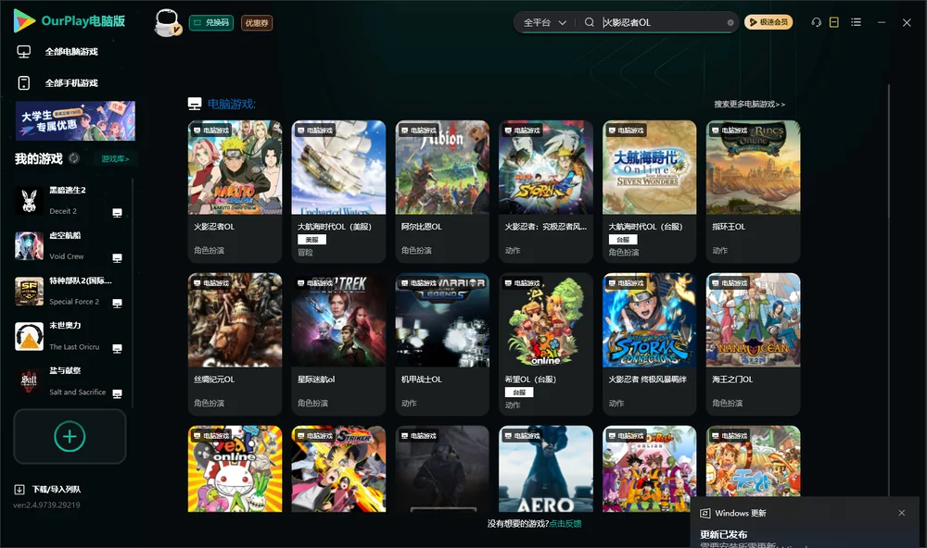The image size is (927, 548).
Task: Open the 大学生专属优惠 banner
Action: click(x=75, y=120)
